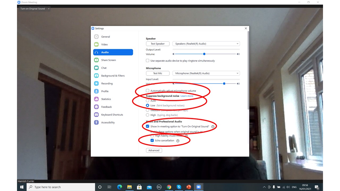Enable High fidelity music mode checkbox

(152, 136)
